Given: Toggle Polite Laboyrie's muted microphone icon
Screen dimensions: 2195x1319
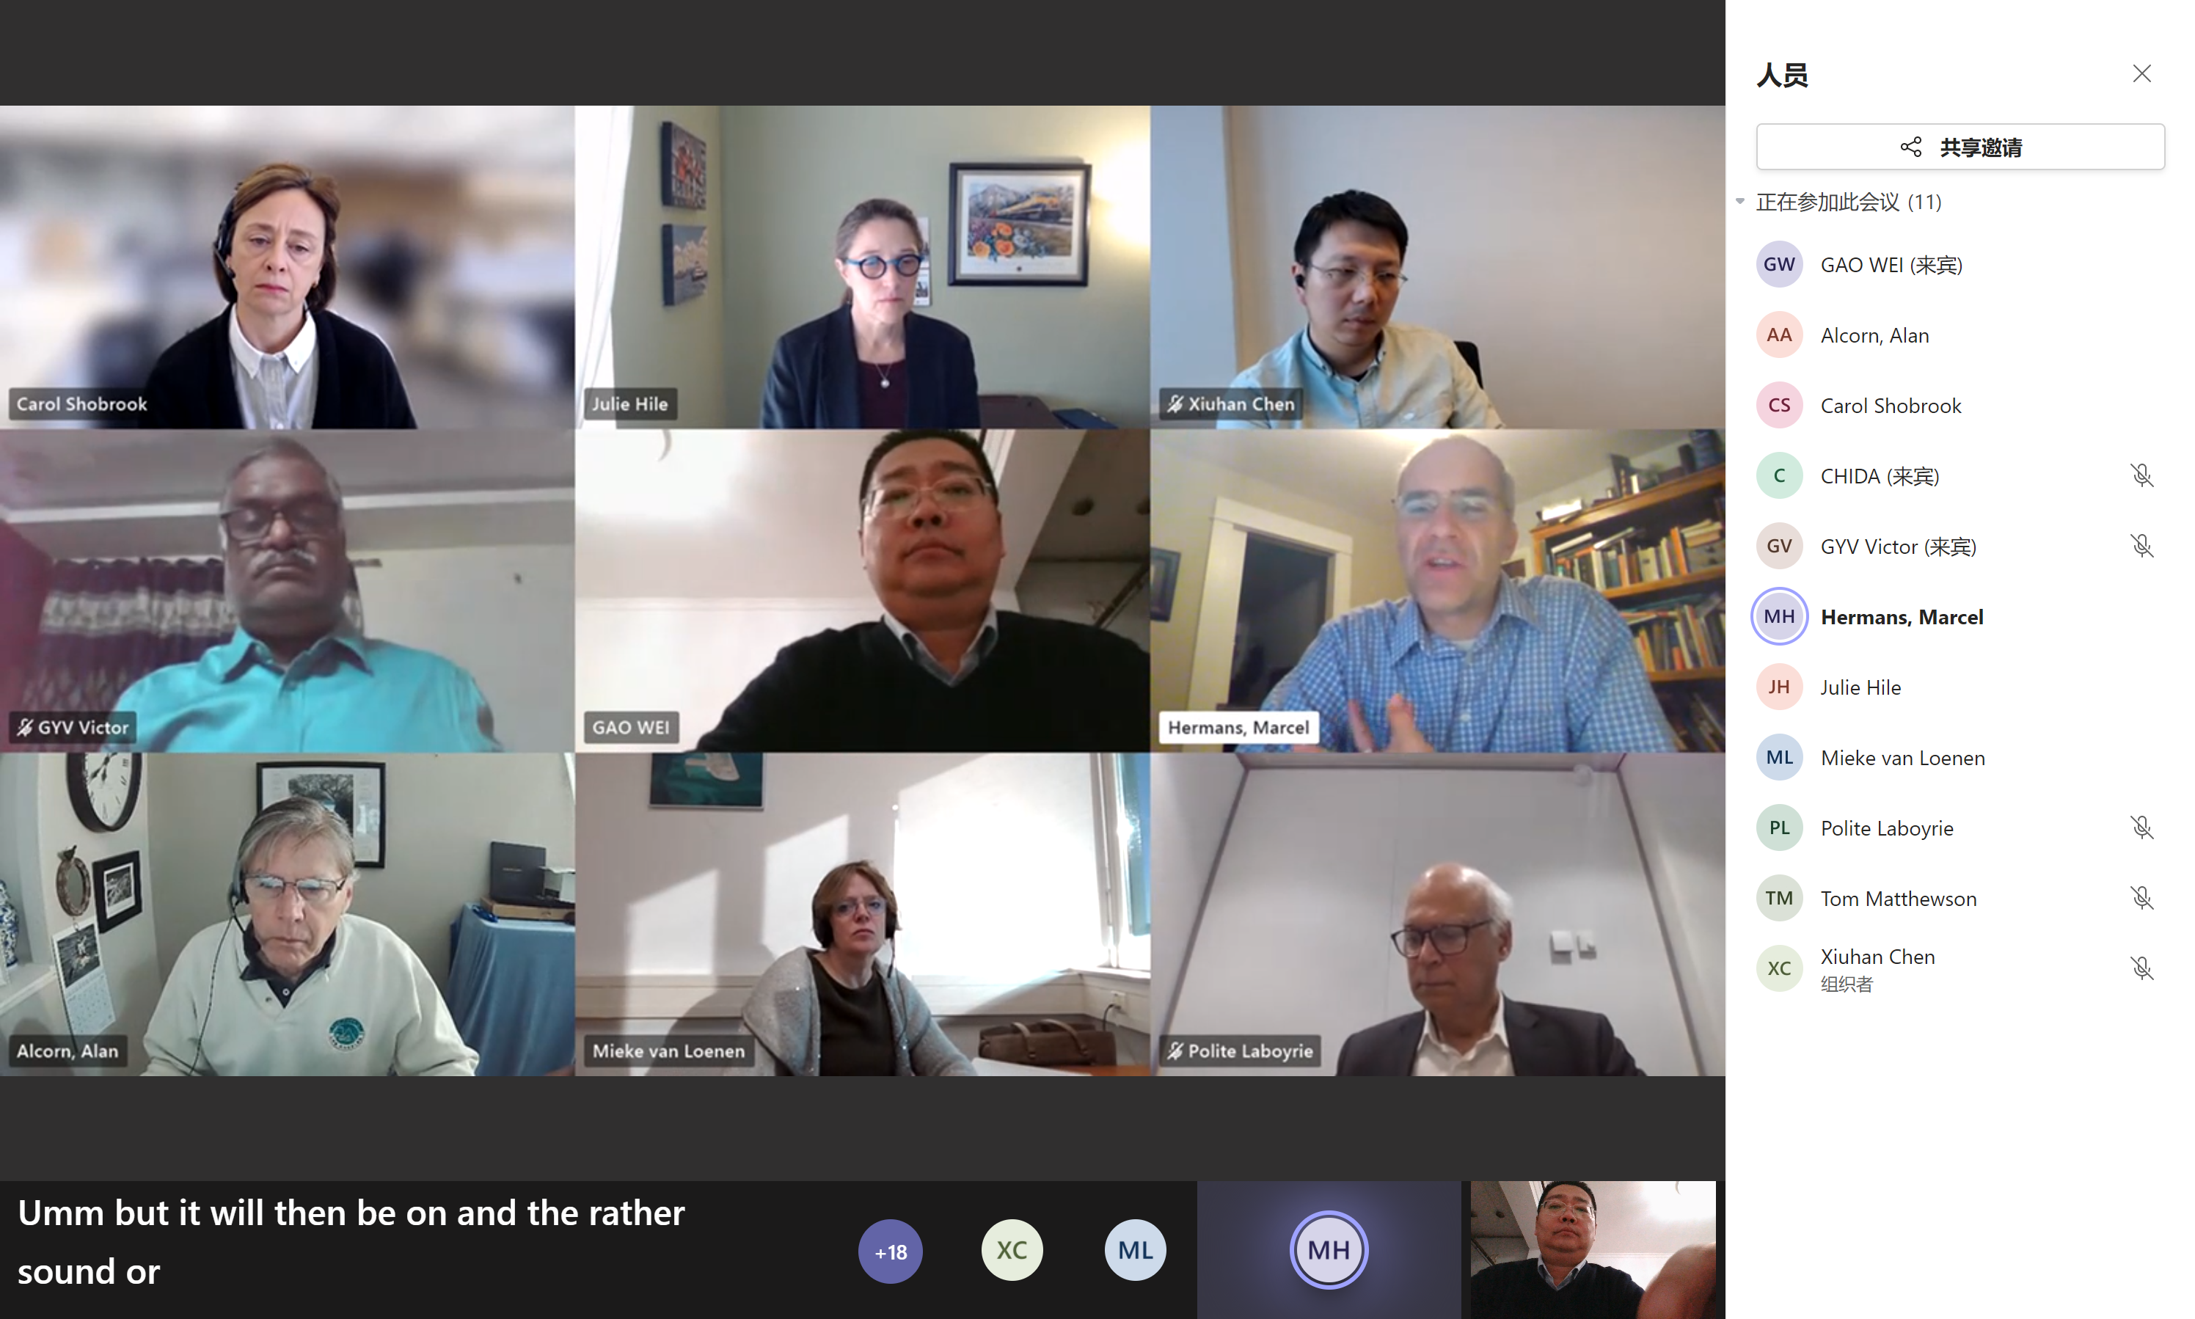Looking at the screenshot, I should (2141, 827).
